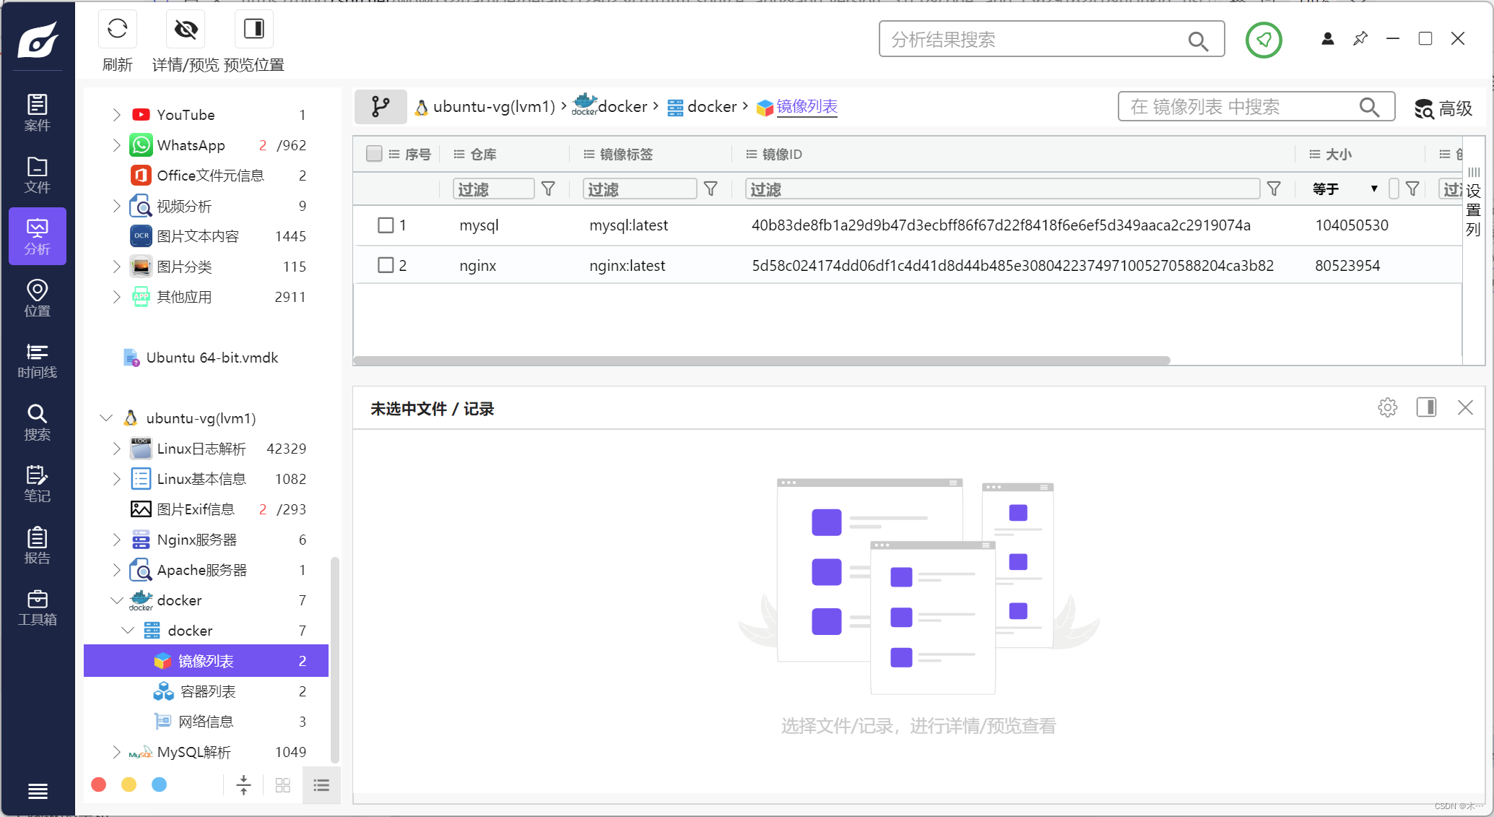The height and width of the screenshot is (817, 1494).
Task: Open the 工具箱 sidebar section
Action: [38, 608]
